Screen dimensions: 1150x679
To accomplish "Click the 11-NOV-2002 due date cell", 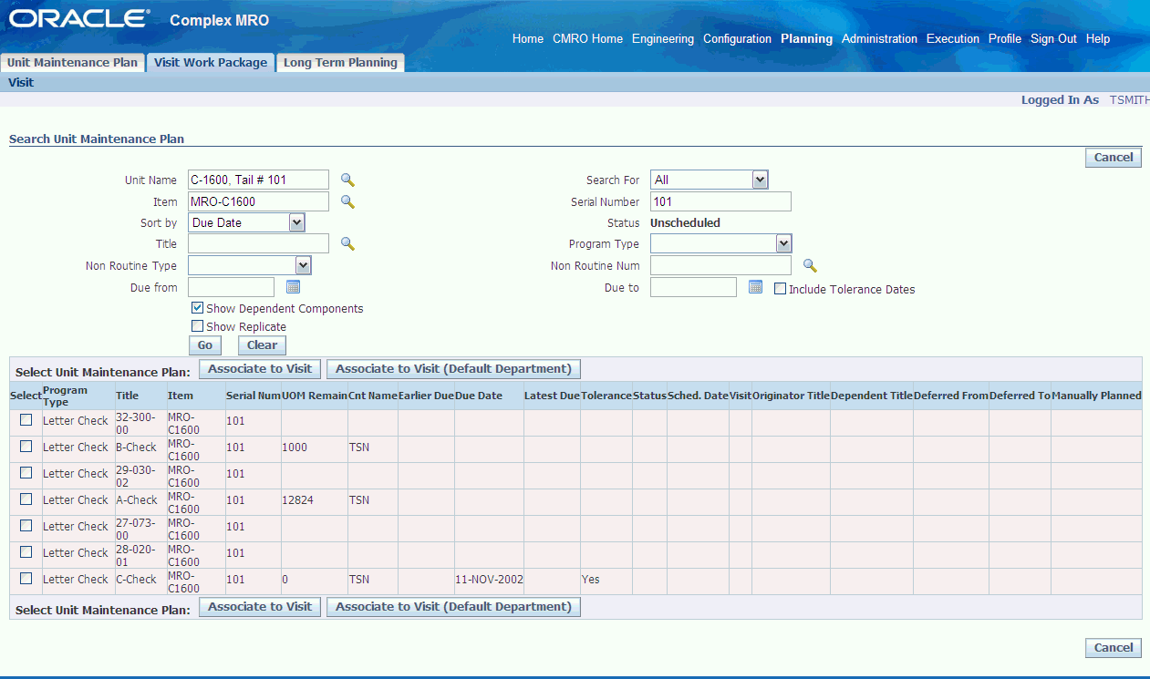I will tap(488, 579).
